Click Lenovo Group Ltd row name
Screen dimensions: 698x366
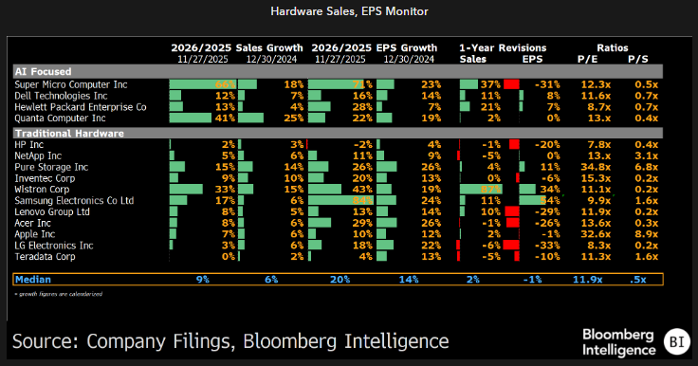(x=52, y=211)
